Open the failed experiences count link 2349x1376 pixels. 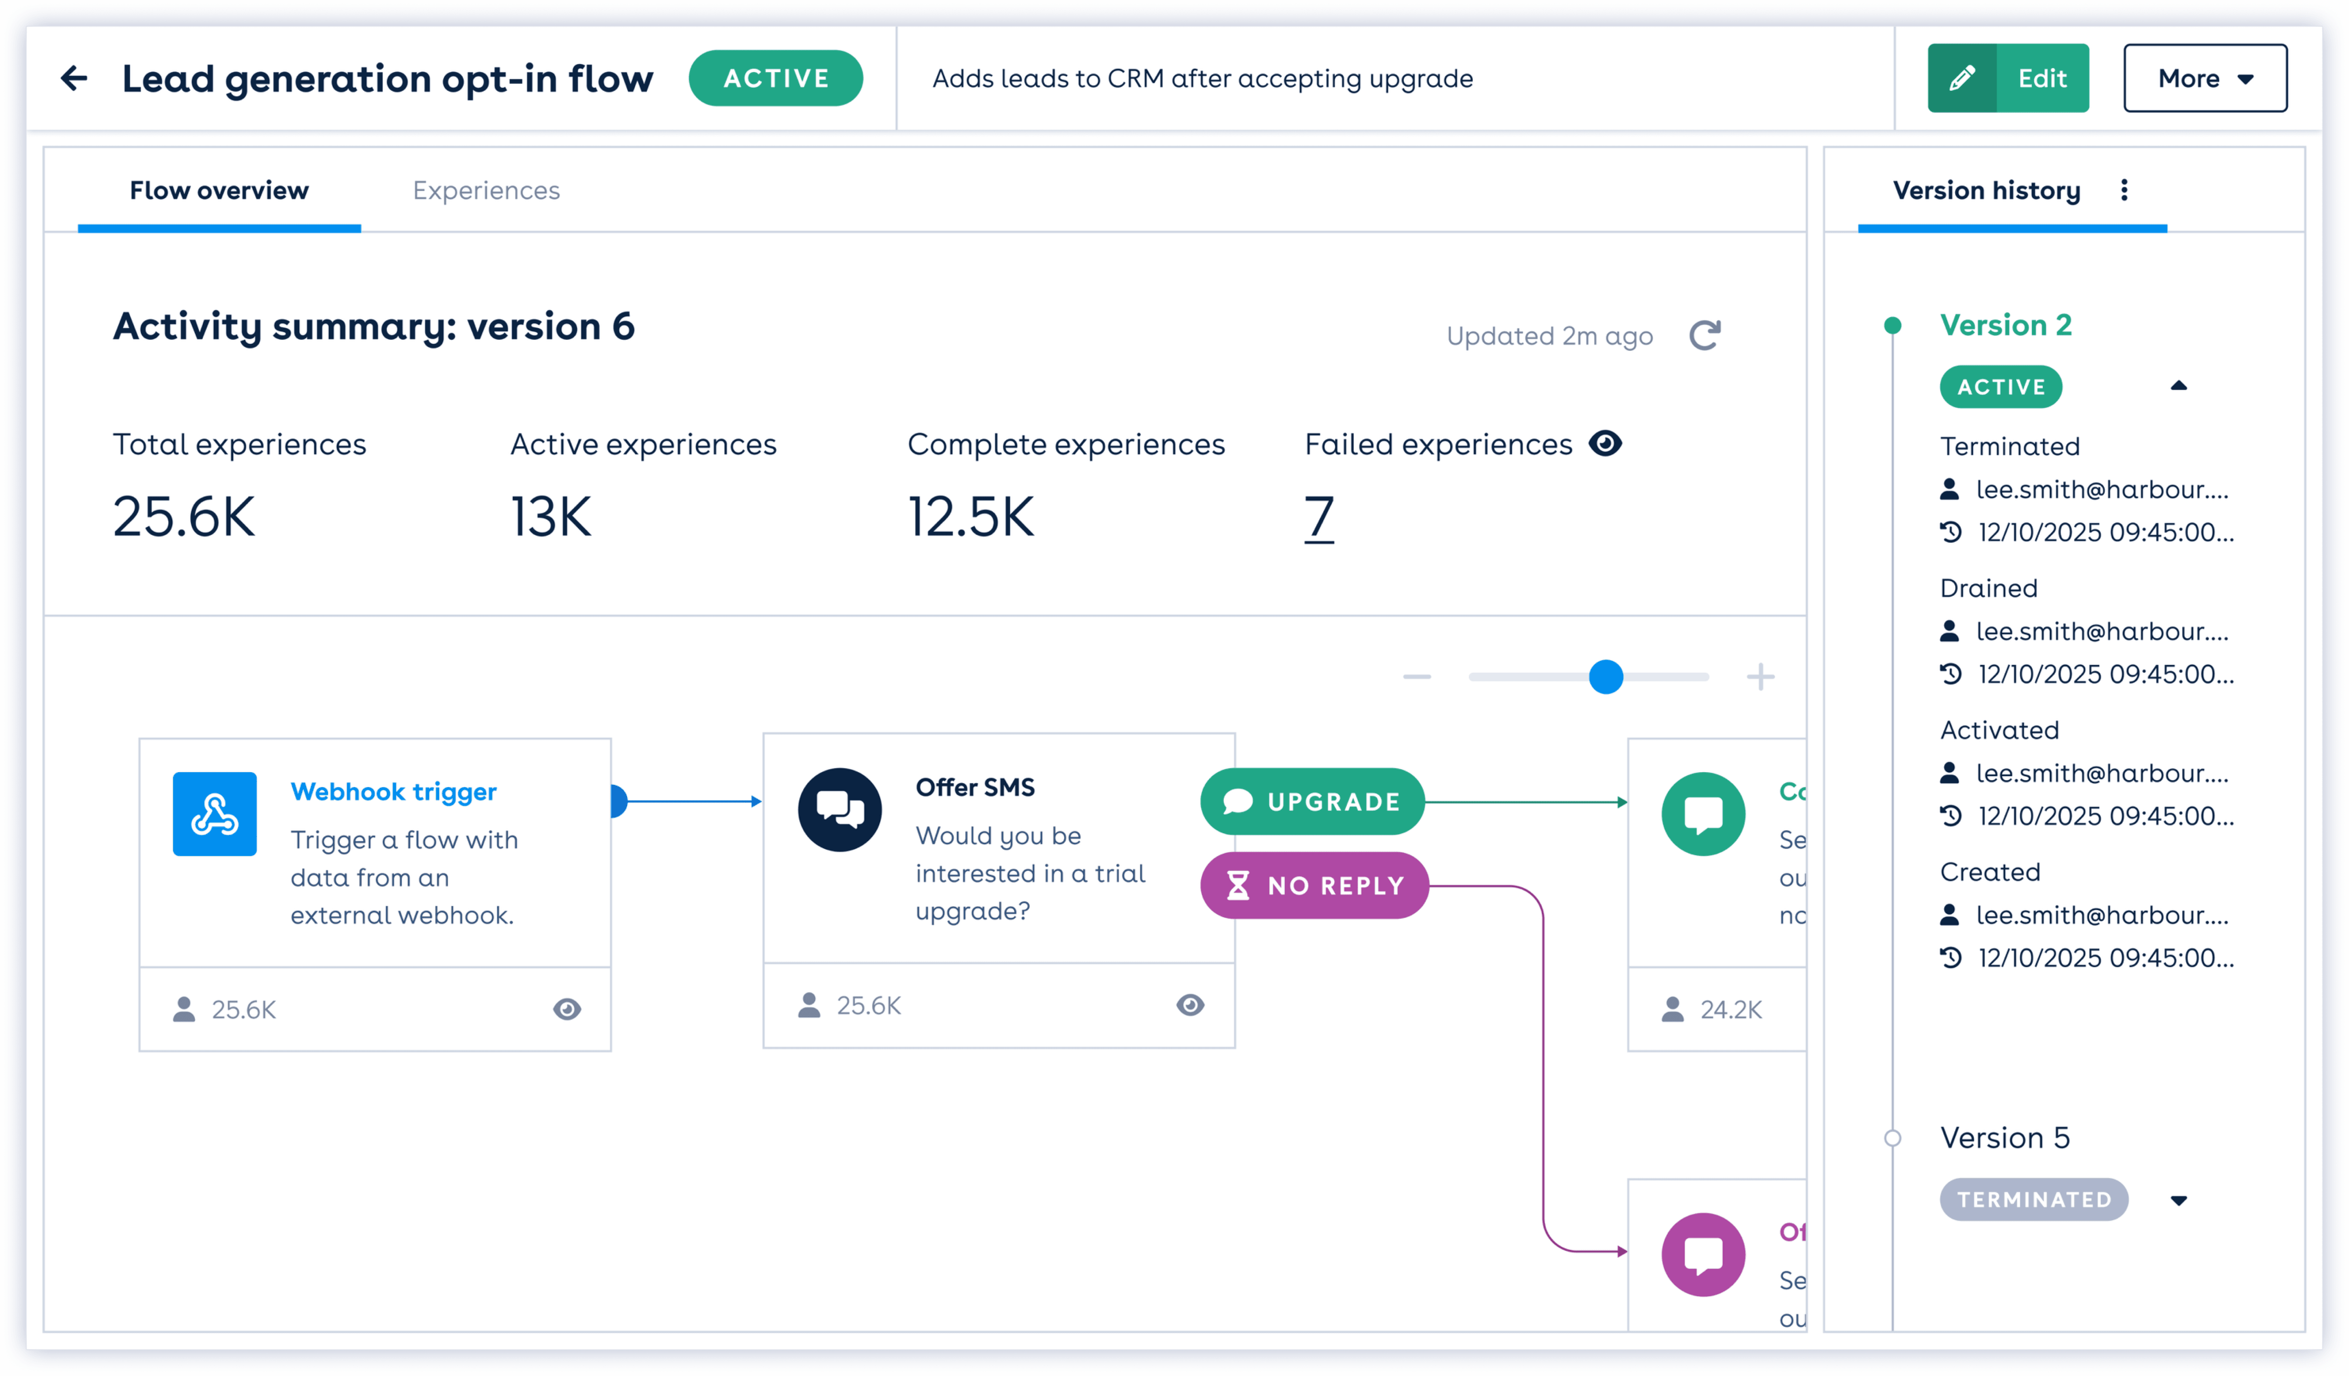point(1319,517)
